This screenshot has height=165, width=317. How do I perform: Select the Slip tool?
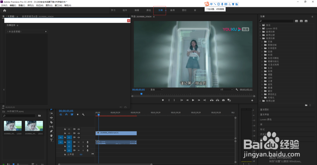pyautogui.click(x=51, y=127)
